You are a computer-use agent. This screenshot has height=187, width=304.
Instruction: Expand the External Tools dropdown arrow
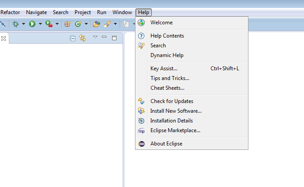tap(57, 24)
